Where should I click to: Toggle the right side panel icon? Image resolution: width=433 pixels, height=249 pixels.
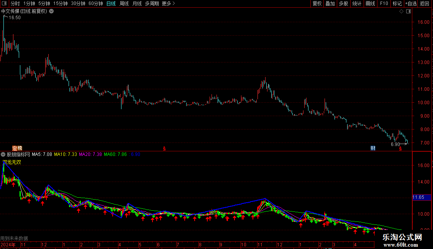(x=408, y=11)
